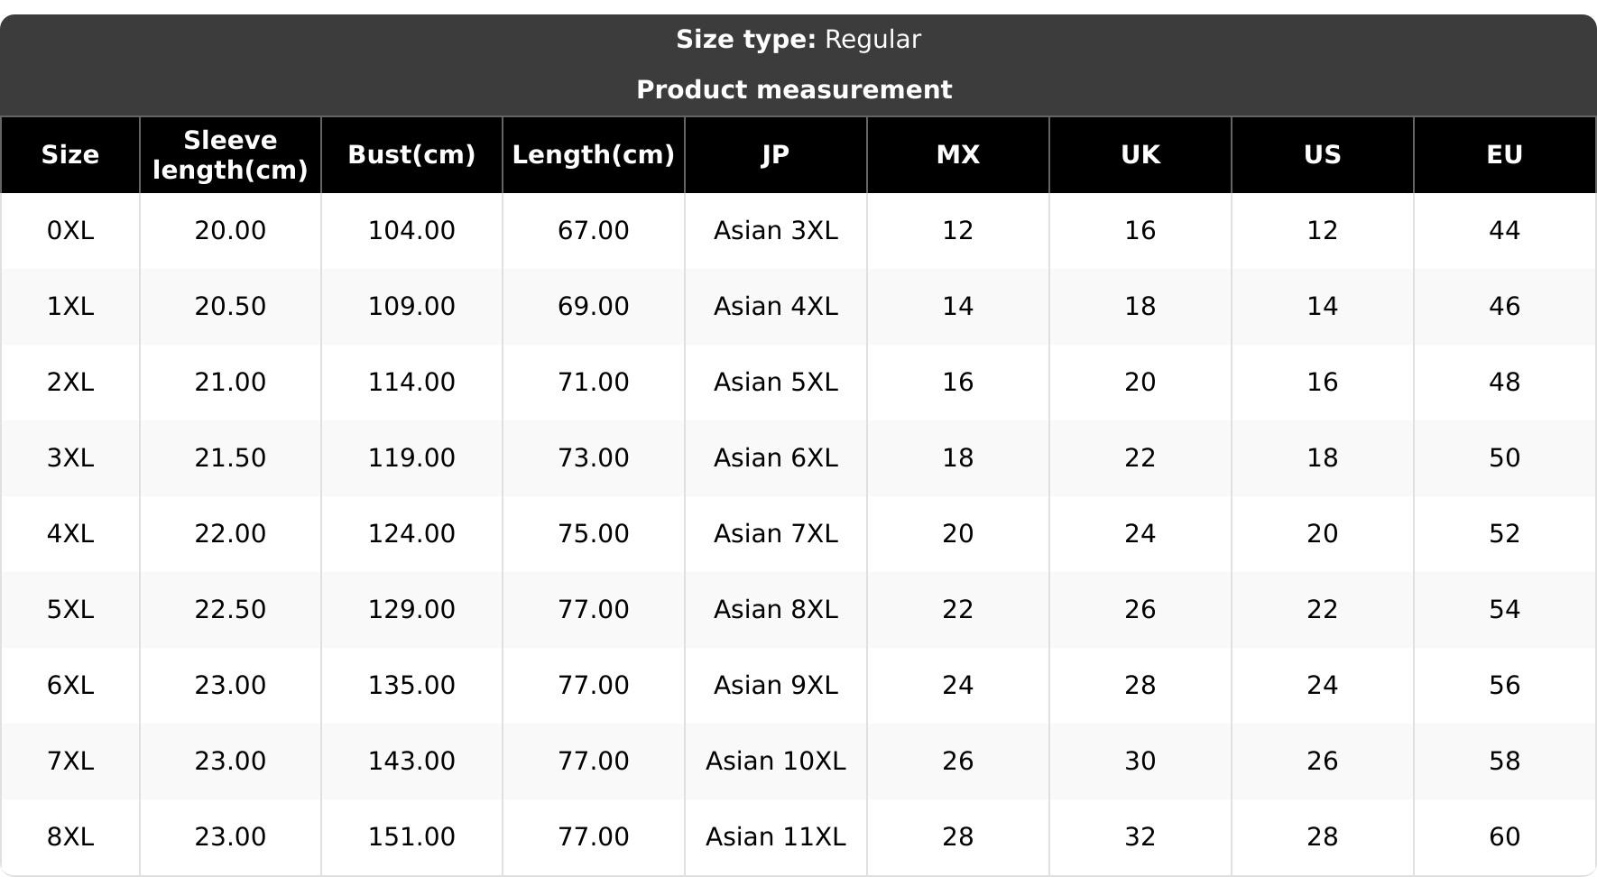The height and width of the screenshot is (877, 1597).
Task: Select sleeve length value 22.50
Action: tap(230, 610)
